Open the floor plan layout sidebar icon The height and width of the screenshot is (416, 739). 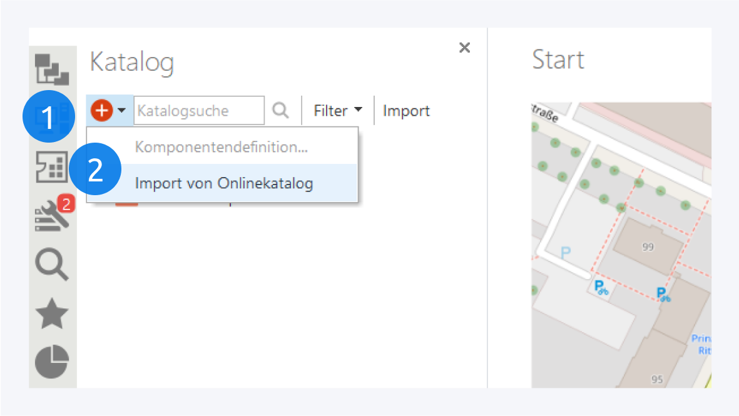click(x=52, y=168)
